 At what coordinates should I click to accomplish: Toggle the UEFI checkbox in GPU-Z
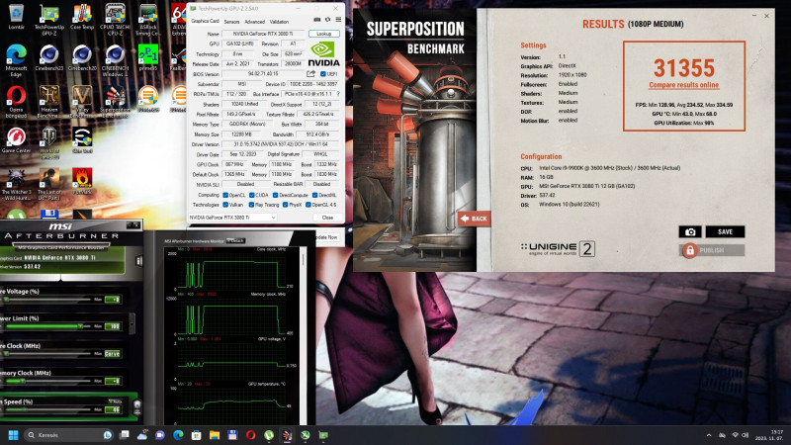(323, 74)
